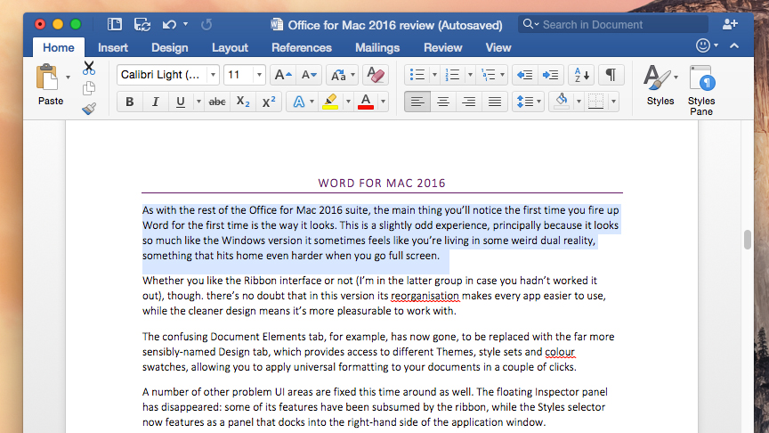Click the underlined word "colour"
The image size is (769, 433).
(560, 352)
